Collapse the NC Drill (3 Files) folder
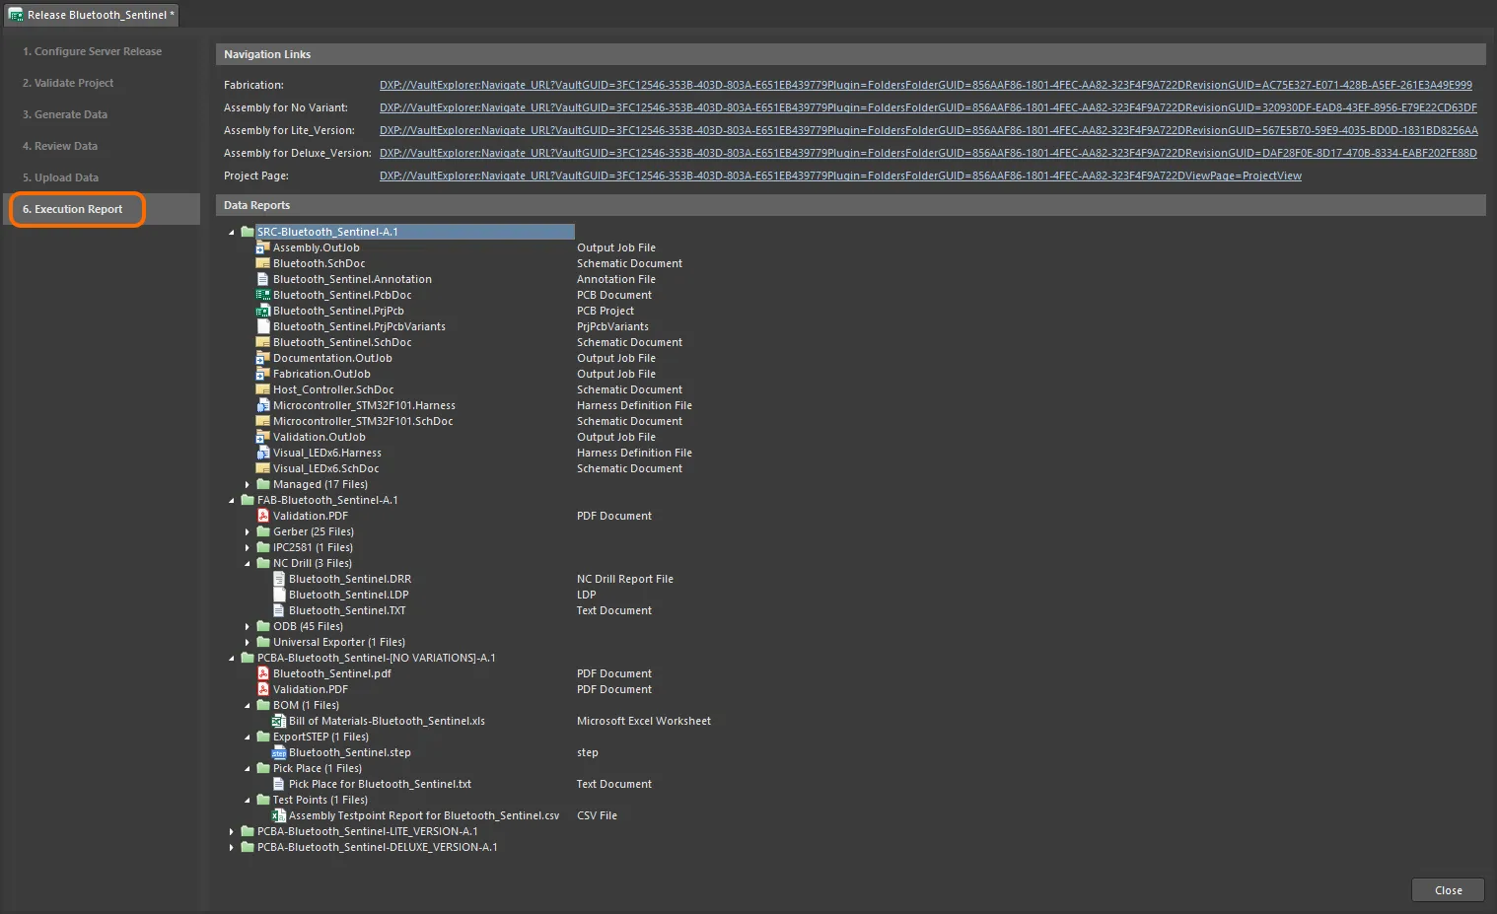This screenshot has height=914, width=1497. click(248, 564)
